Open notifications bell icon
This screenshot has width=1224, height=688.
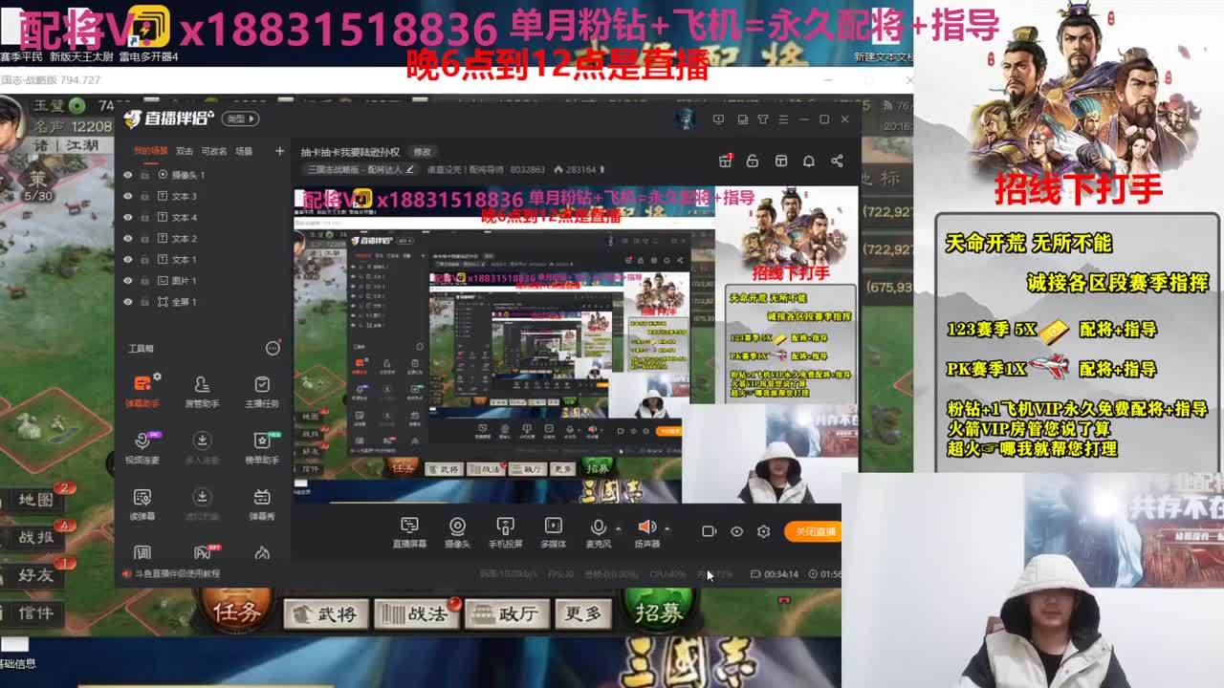[809, 161]
